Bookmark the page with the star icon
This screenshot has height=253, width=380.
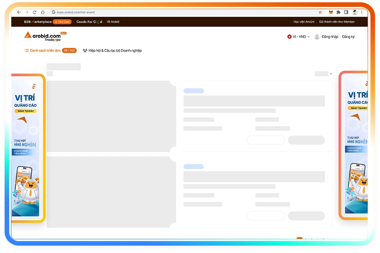coord(320,12)
